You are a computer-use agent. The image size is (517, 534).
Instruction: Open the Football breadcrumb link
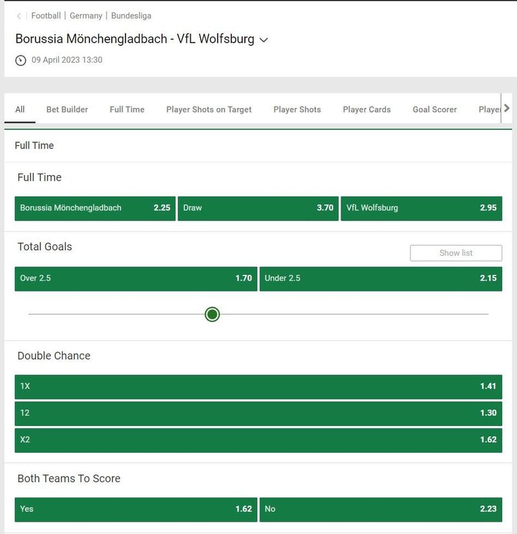point(46,16)
